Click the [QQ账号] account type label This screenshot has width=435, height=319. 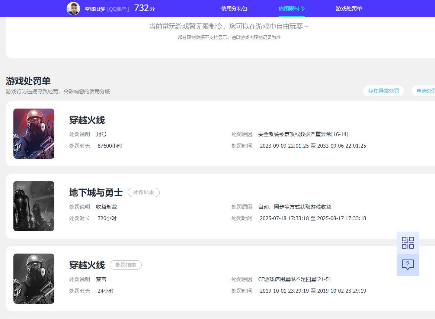coord(118,8)
